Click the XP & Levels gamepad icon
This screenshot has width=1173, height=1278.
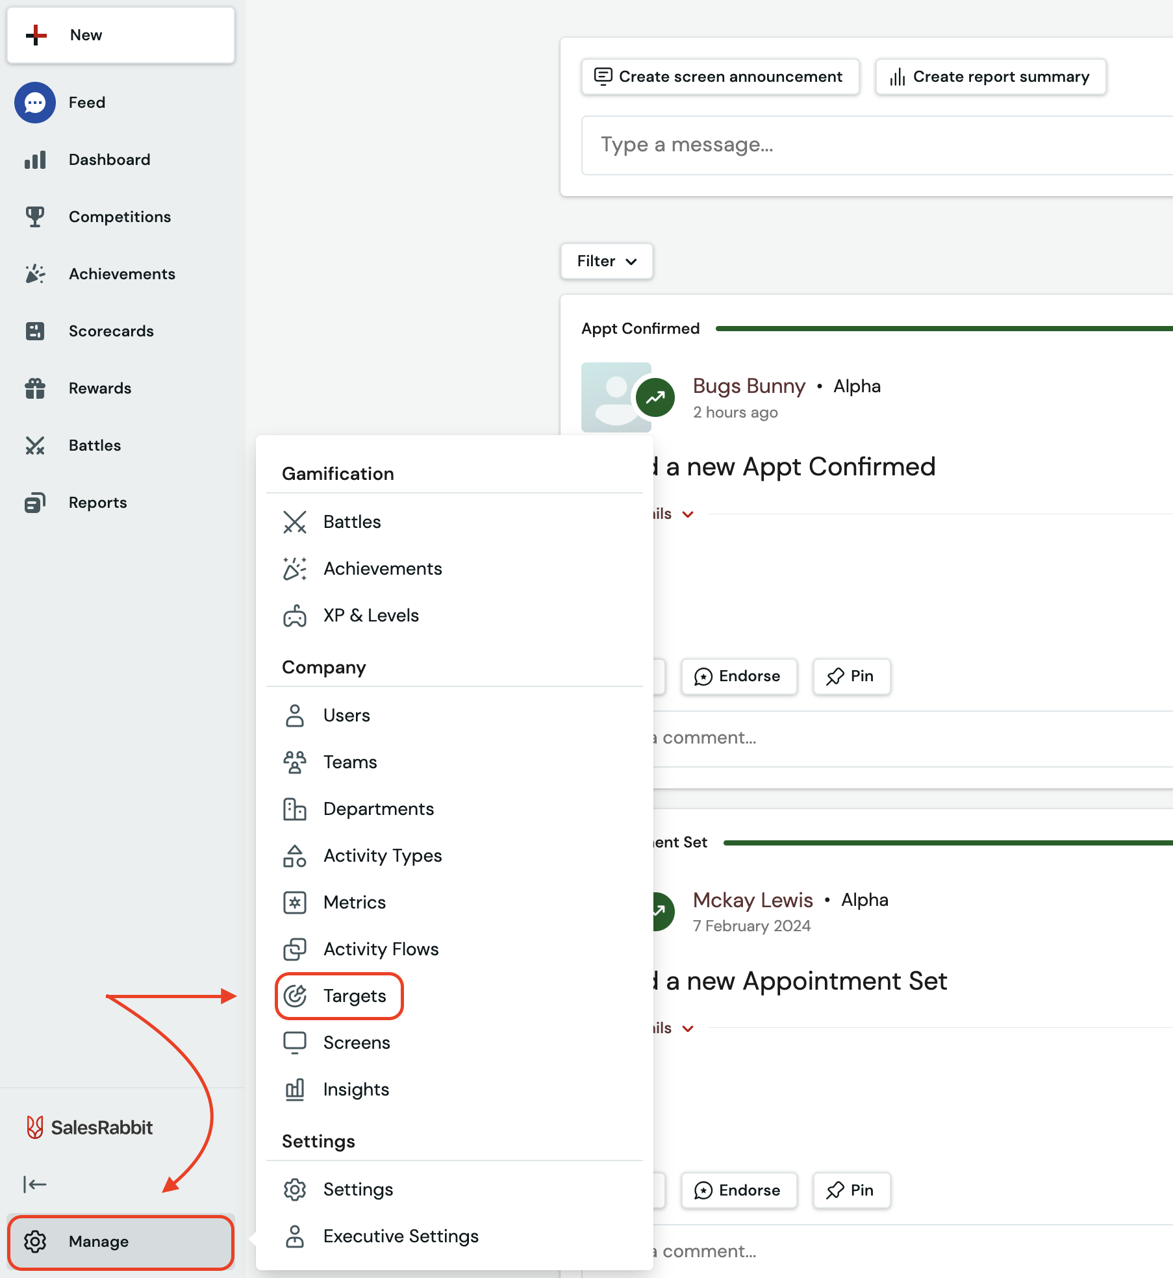click(295, 616)
